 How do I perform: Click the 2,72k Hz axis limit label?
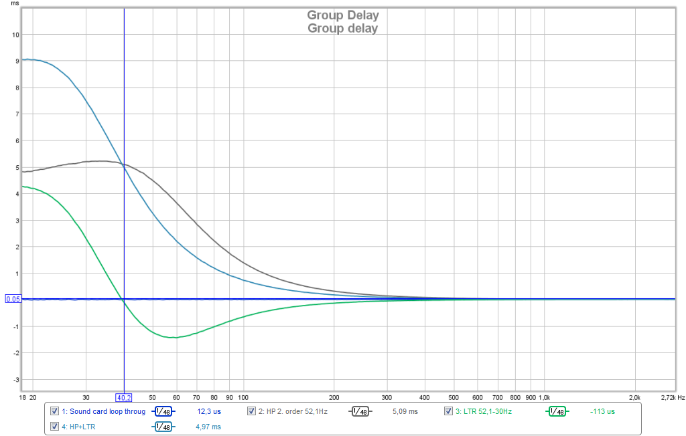(x=673, y=398)
